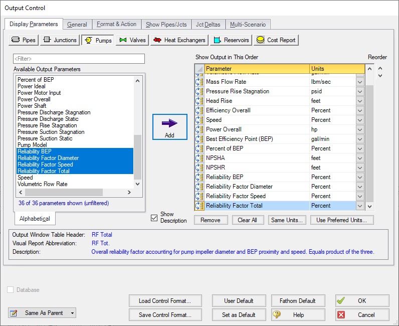399x326 pixels.
Task: Click the Cancel button with red X
Action: pos(362,315)
